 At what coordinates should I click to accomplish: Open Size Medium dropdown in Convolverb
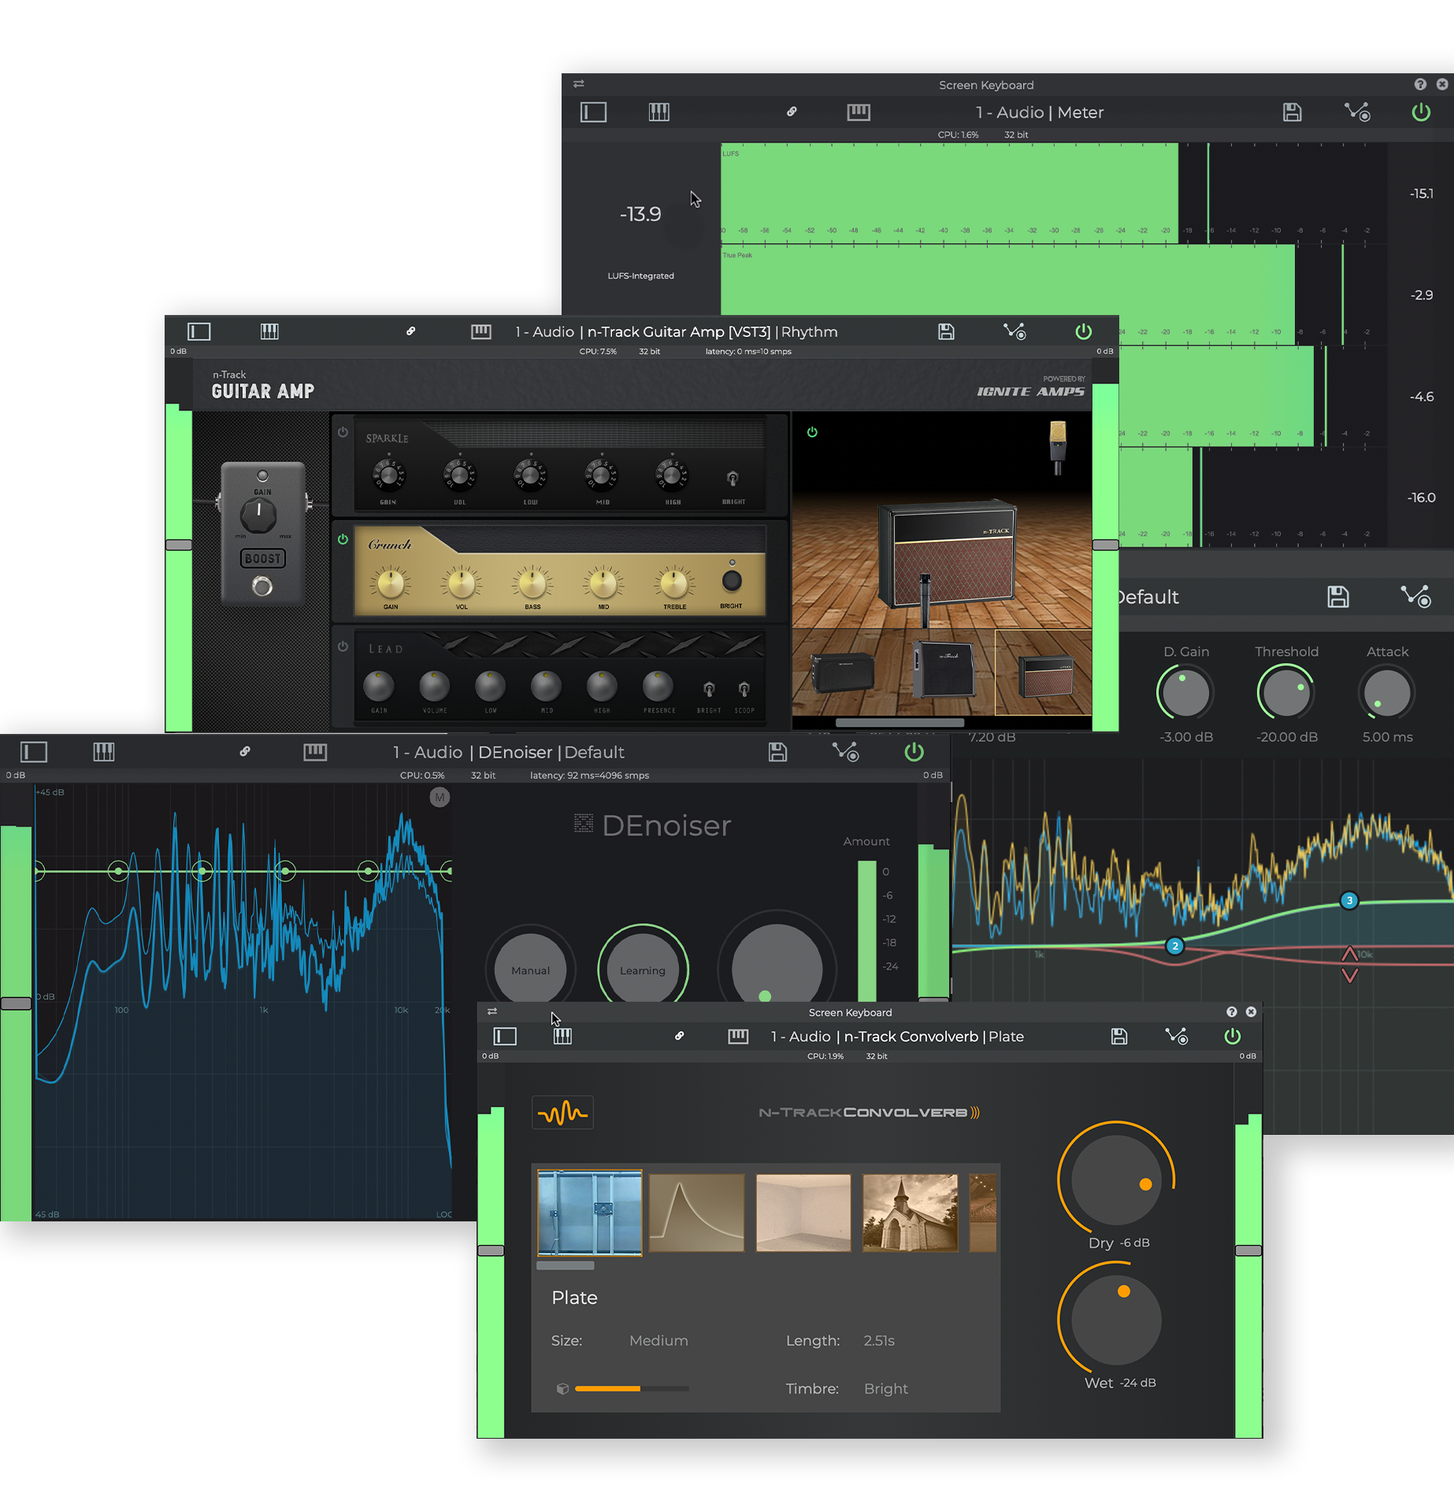click(x=658, y=1340)
